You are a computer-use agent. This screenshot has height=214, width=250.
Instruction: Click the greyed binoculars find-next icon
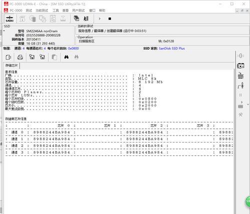click(x=76, y=57)
